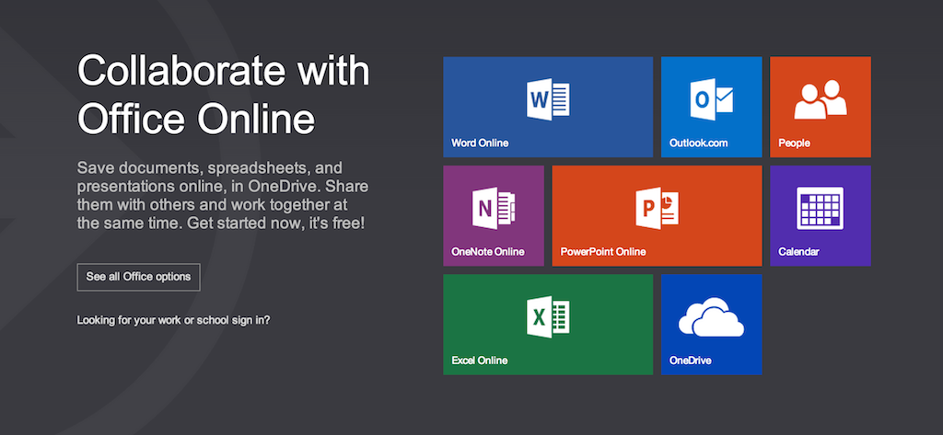Click the 'PowerPoint Online' tile label
The width and height of the screenshot is (943, 435).
tap(603, 252)
